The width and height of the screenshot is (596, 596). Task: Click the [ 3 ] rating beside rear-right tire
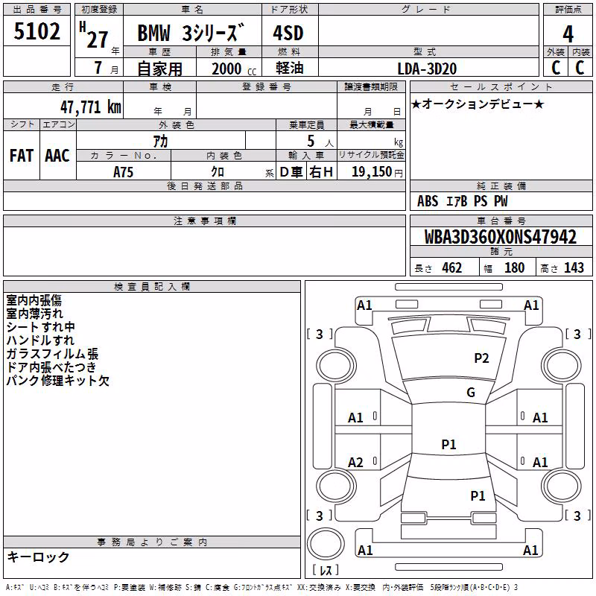point(578,516)
